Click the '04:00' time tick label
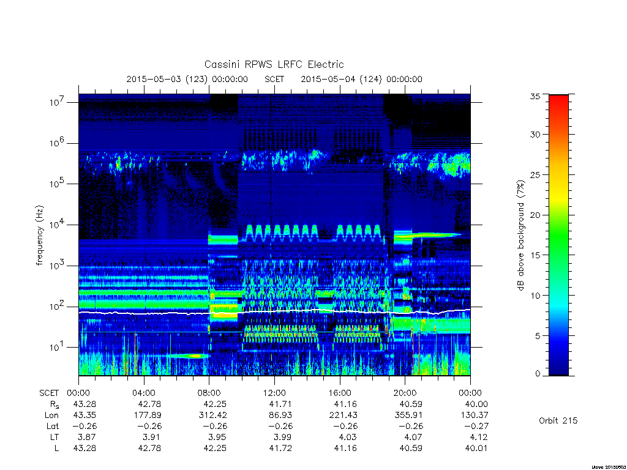 coord(143,393)
